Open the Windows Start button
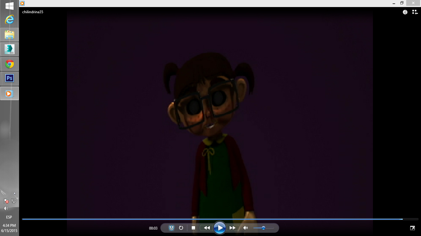The image size is (421, 236). (10, 6)
